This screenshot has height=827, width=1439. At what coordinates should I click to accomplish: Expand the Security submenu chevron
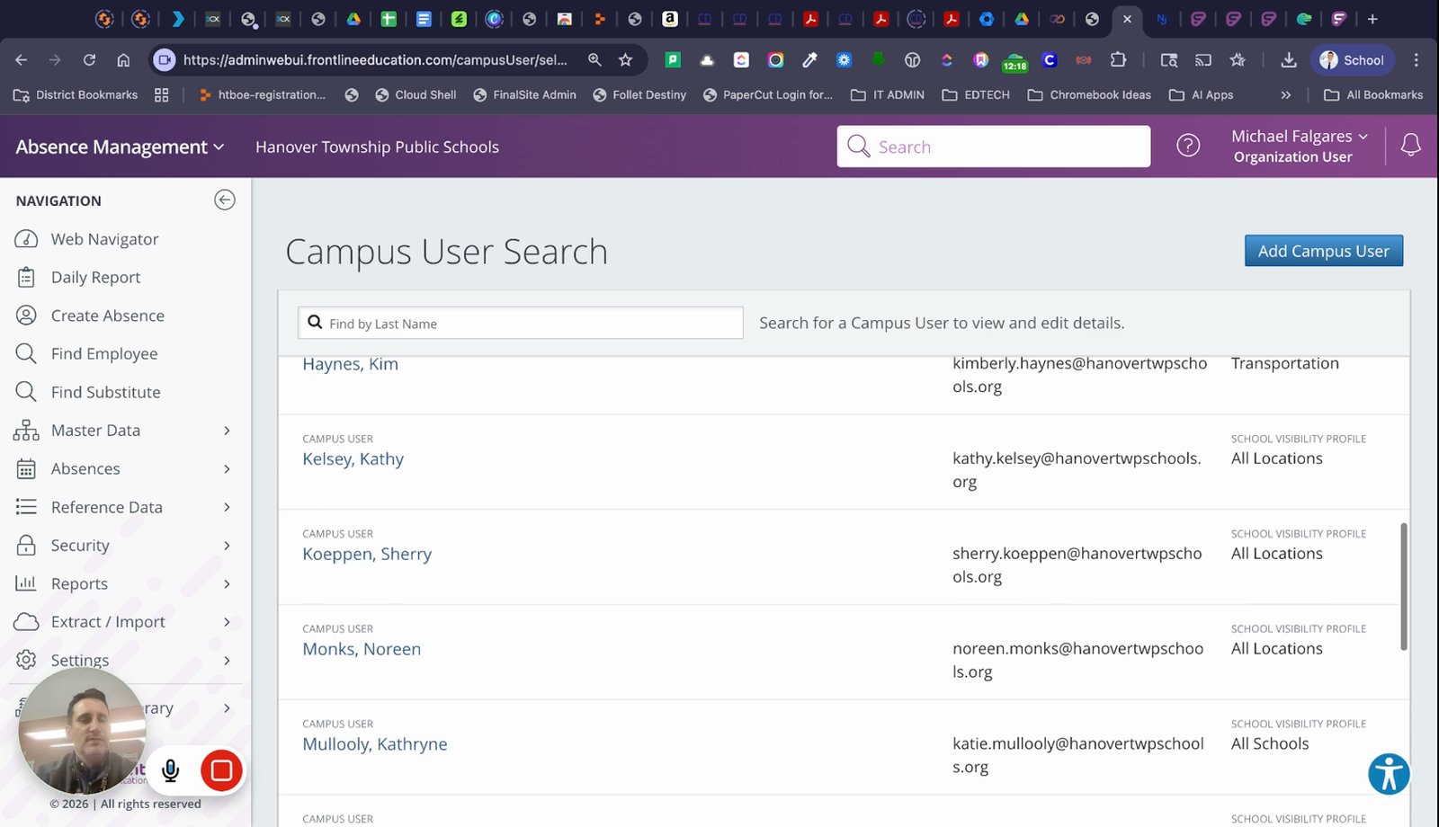227,546
